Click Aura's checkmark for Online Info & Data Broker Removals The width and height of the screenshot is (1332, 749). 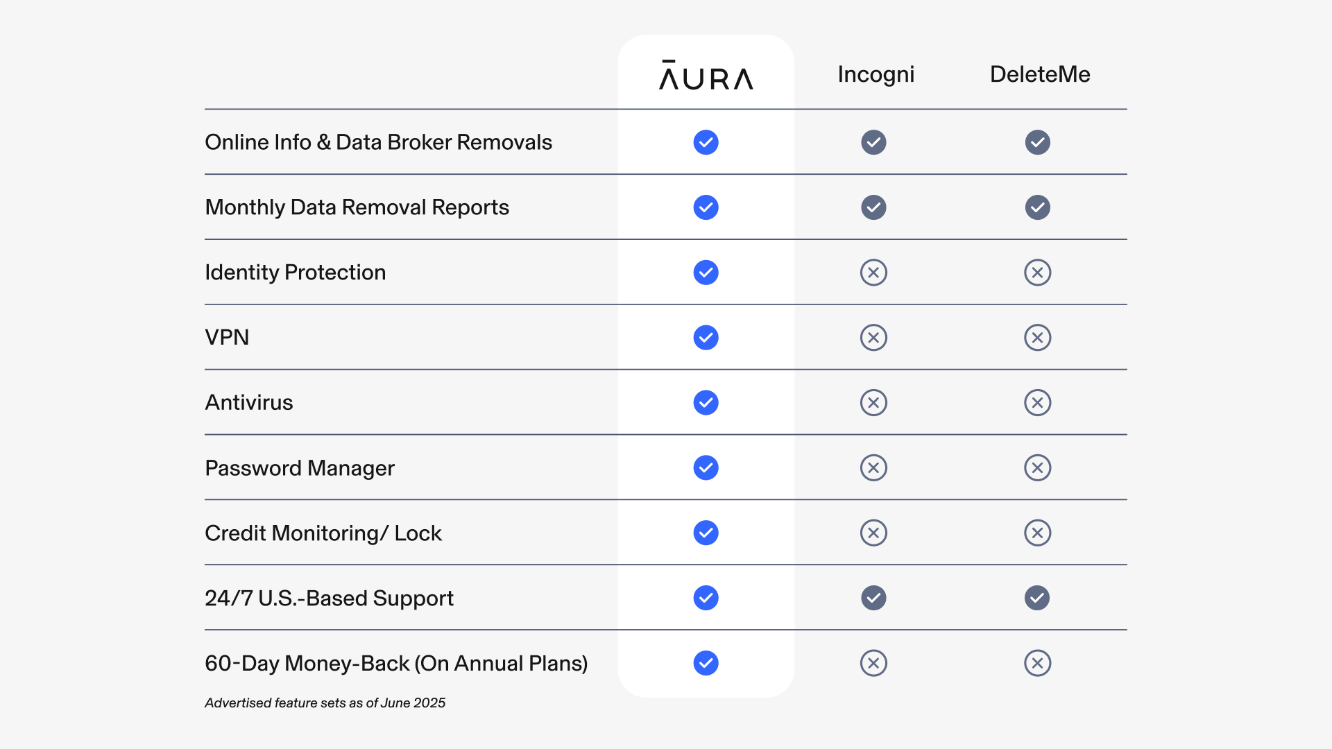[706, 142]
